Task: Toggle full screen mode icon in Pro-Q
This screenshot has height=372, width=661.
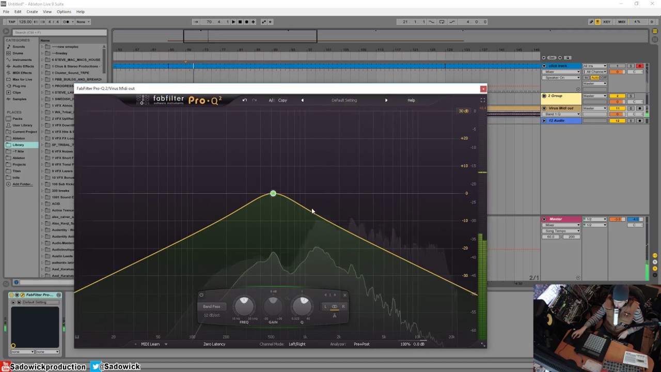Action: (x=483, y=100)
